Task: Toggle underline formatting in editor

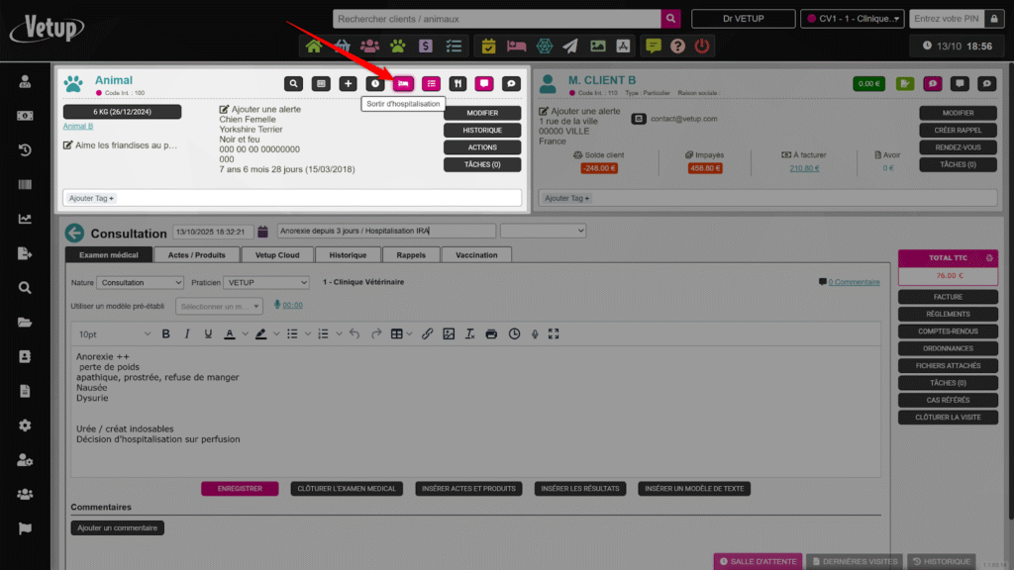Action: [208, 334]
